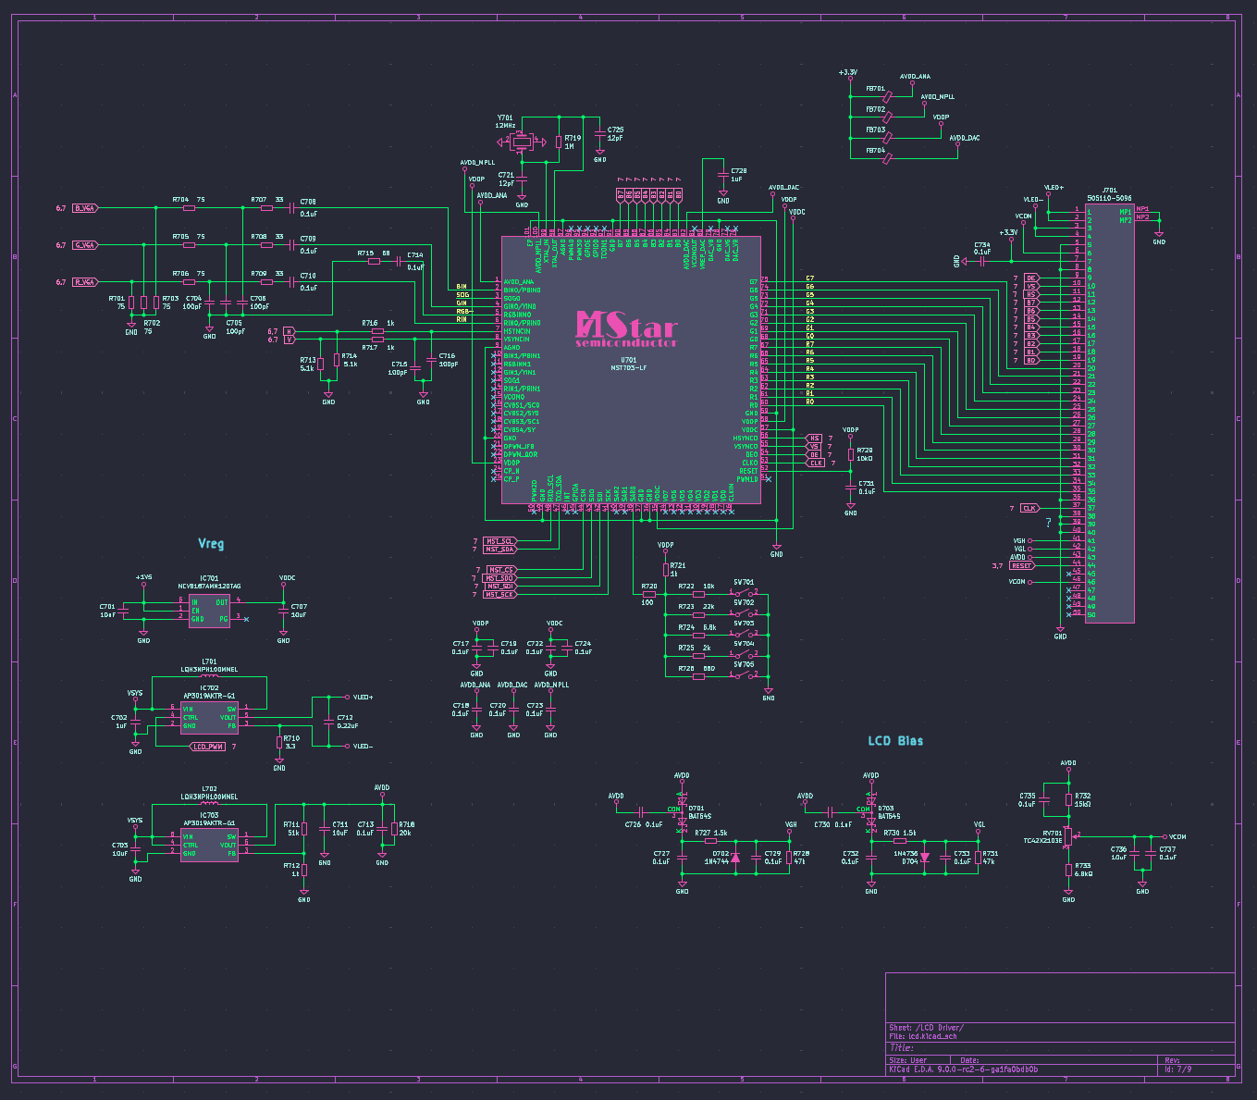Screen dimensions: 1257x1100
Task: Select the MST_SCL hierarchical label
Action: (499, 541)
